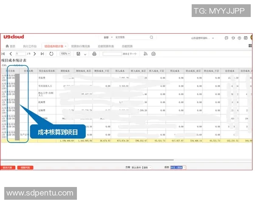Click the 转入成本_本层 column header
The image size is (255, 204).
[x=139, y=71]
